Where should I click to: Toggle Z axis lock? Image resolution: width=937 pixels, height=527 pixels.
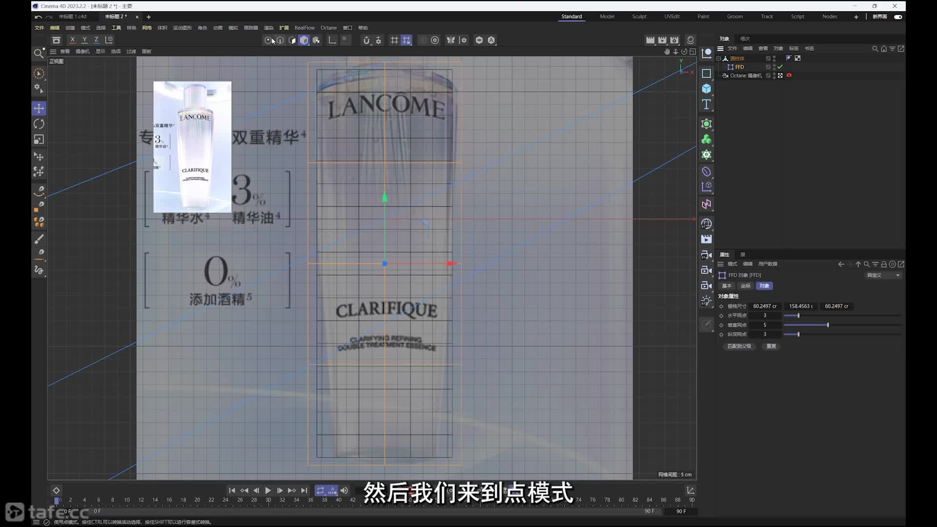point(96,40)
